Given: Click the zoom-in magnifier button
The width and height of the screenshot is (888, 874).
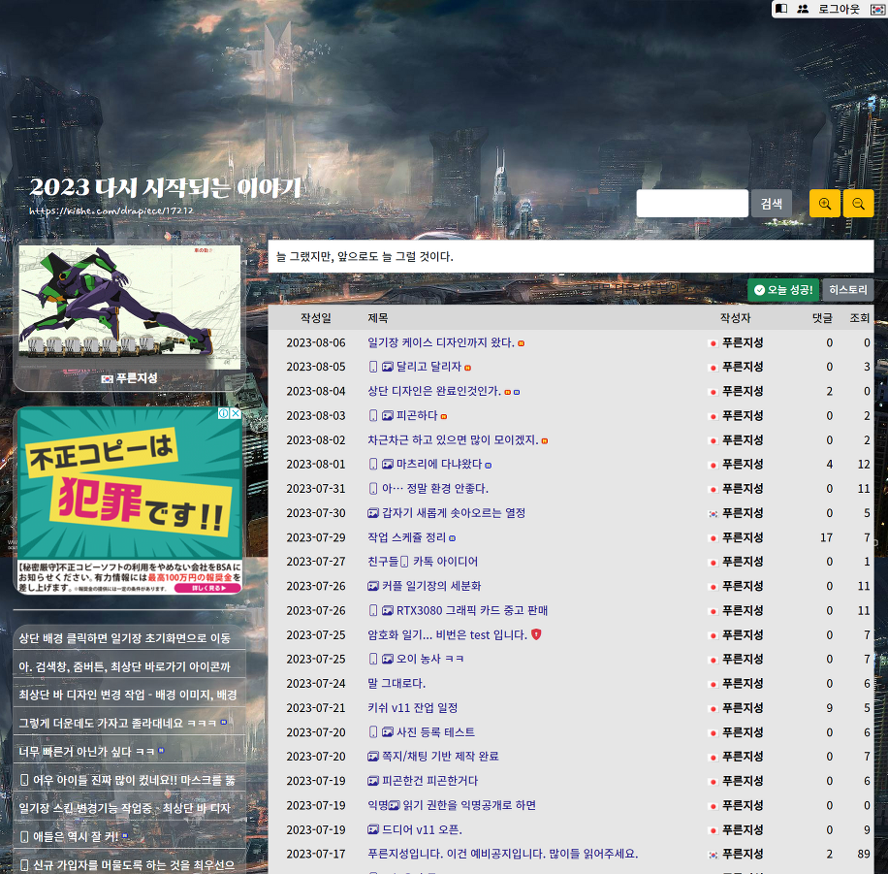Looking at the screenshot, I should point(825,204).
